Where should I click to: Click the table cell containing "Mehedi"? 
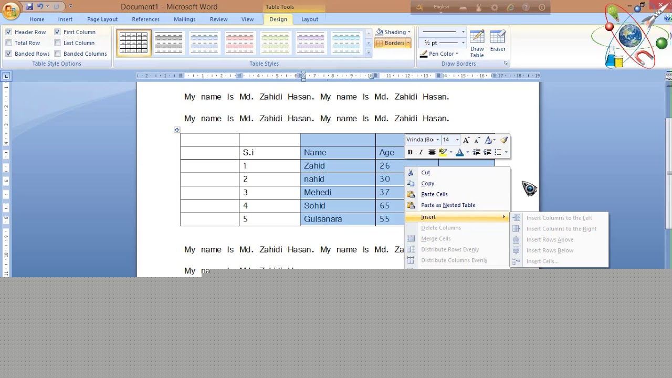pyautogui.click(x=338, y=192)
